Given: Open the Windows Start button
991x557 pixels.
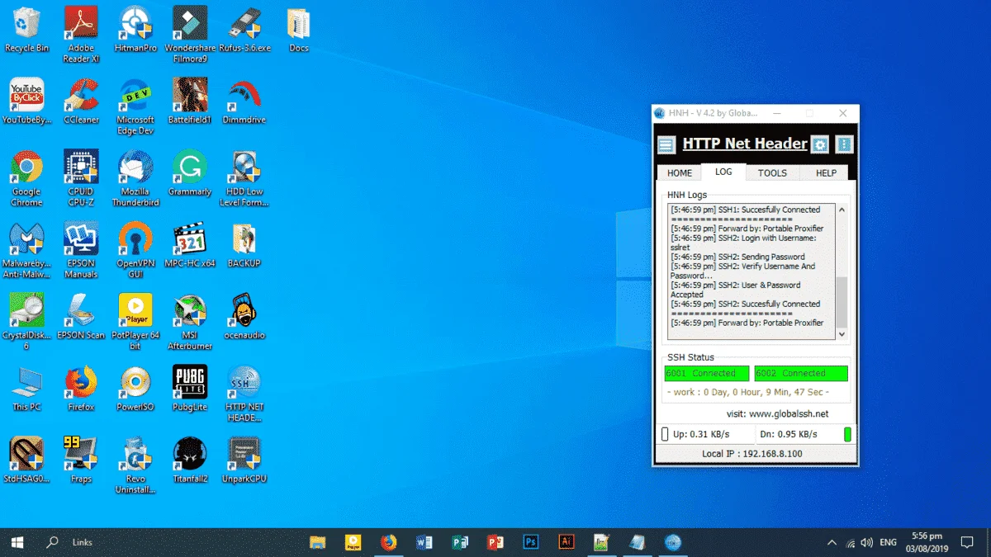Looking at the screenshot, I should coord(17,542).
